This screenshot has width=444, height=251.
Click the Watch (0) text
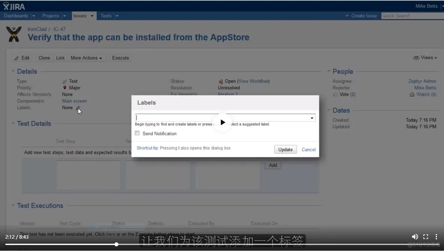[426, 94]
